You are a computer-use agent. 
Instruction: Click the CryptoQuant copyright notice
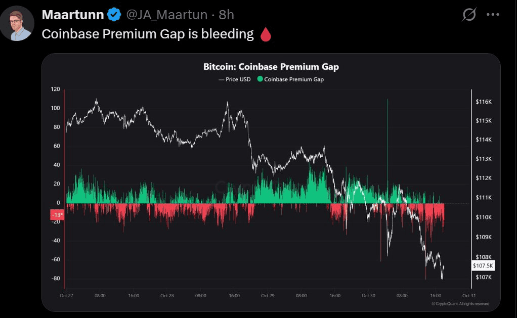460,304
